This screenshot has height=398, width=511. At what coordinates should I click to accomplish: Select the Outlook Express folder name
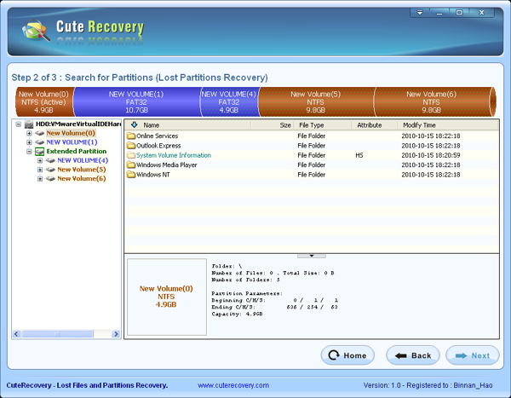tap(158, 146)
